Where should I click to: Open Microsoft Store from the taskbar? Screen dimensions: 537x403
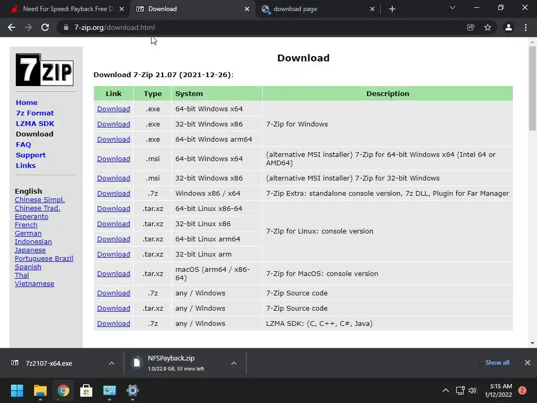click(87, 390)
